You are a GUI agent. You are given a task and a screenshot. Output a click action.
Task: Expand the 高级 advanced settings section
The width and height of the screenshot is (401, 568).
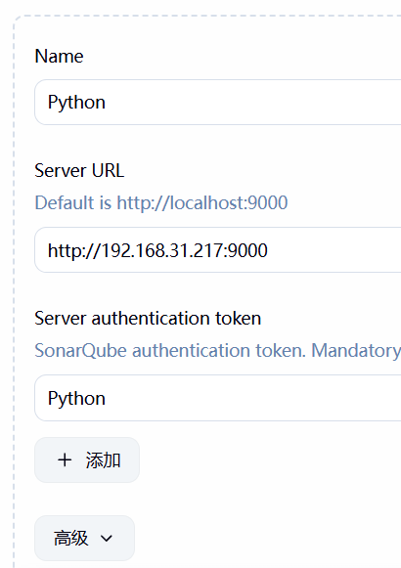[84, 538]
